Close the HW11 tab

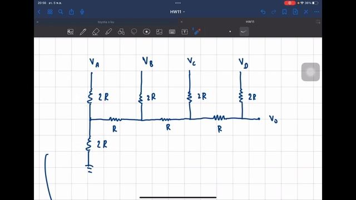(x=181, y=22)
